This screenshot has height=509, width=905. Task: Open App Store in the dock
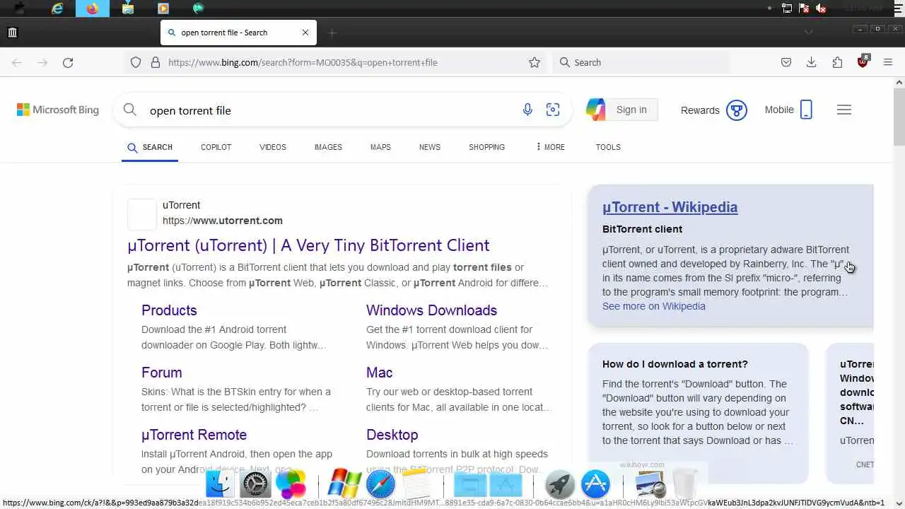[x=595, y=485]
